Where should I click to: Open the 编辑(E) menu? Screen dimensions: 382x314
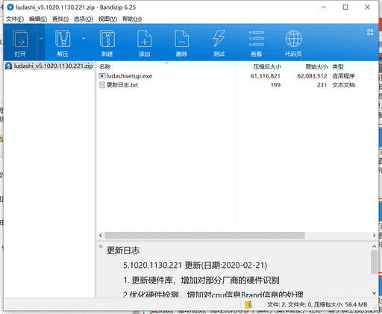click(38, 19)
